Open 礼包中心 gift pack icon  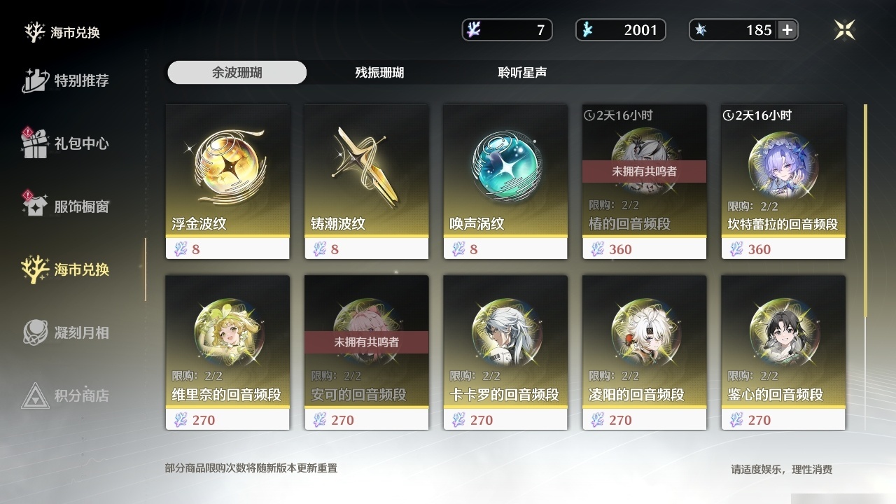pyautogui.click(x=35, y=143)
